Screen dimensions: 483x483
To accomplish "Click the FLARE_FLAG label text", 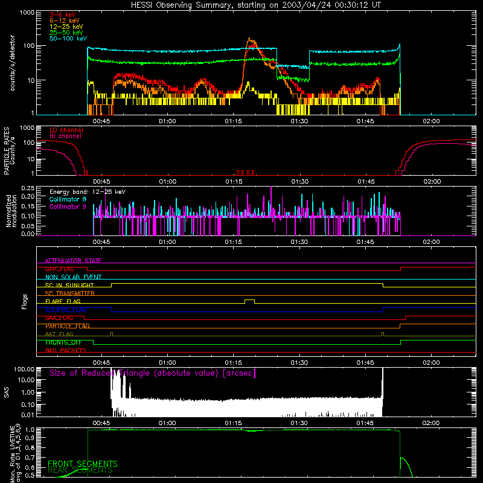I will (x=63, y=301).
